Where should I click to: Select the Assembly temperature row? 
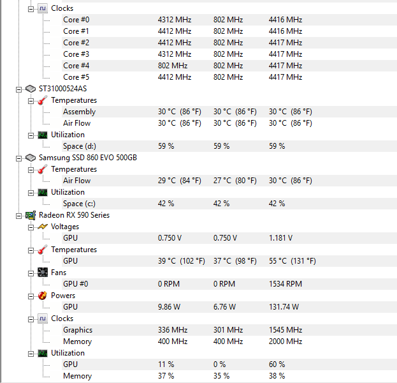(x=79, y=112)
